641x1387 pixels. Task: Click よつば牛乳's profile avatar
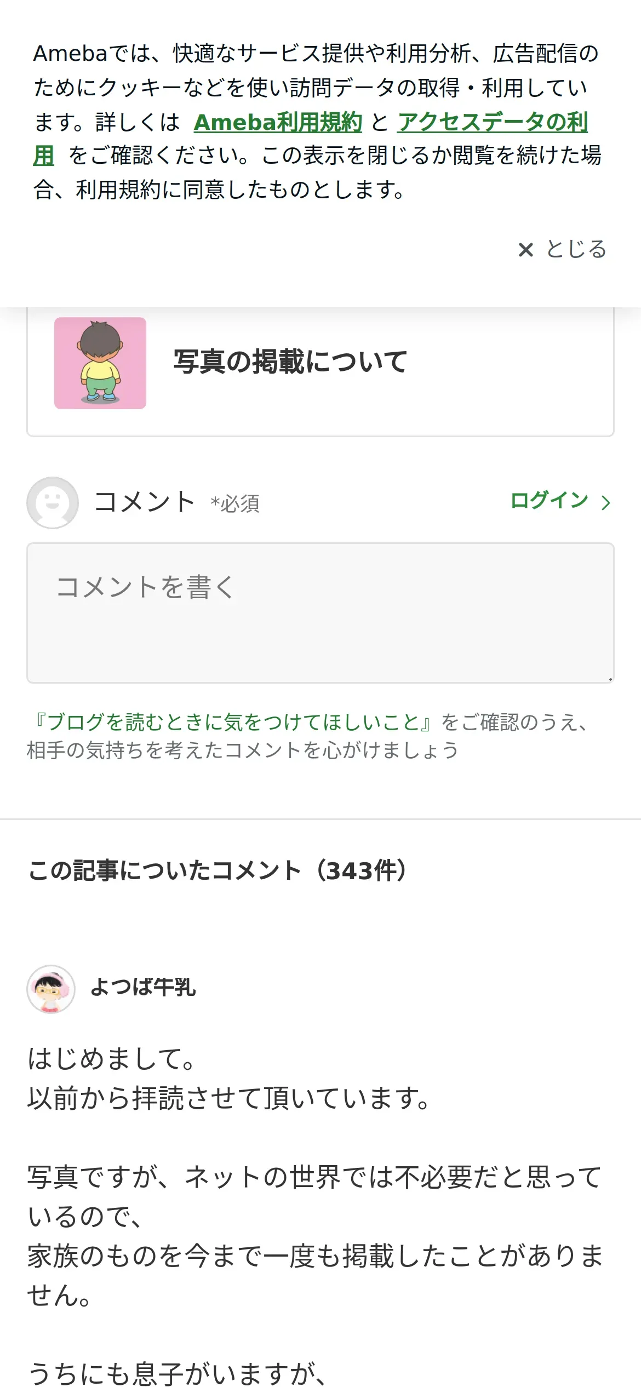click(x=51, y=989)
